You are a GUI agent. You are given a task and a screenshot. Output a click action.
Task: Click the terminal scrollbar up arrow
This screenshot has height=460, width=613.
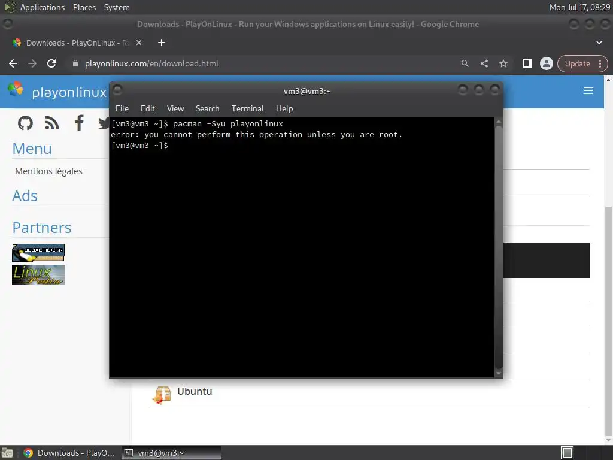(x=499, y=122)
